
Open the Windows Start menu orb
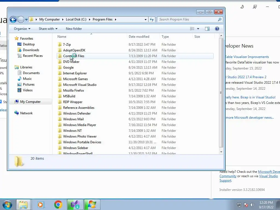[7, 205]
